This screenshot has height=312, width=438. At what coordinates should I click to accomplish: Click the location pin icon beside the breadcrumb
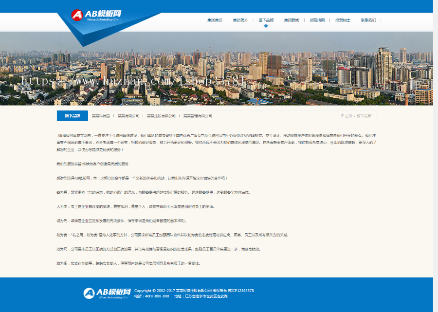point(343,115)
